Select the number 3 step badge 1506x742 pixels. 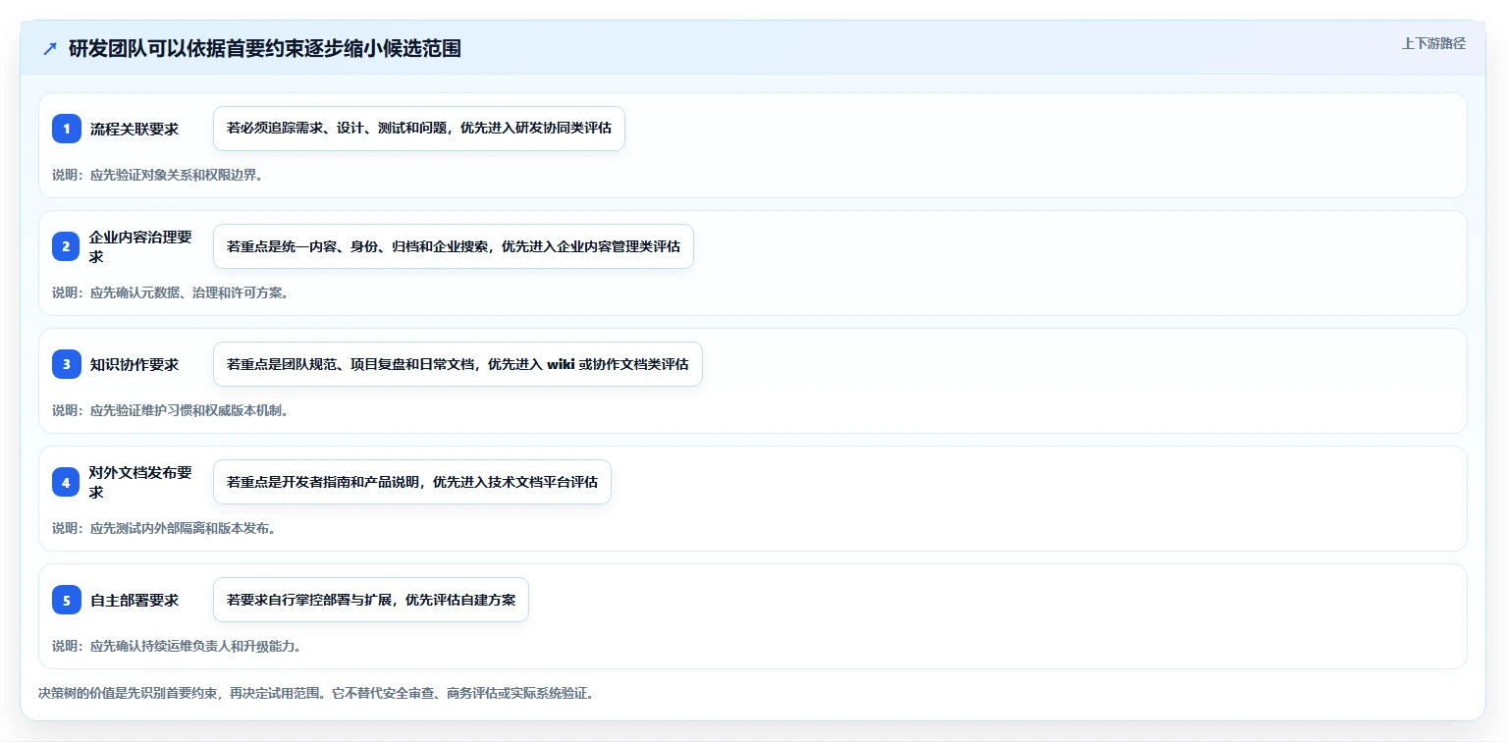[x=67, y=364]
